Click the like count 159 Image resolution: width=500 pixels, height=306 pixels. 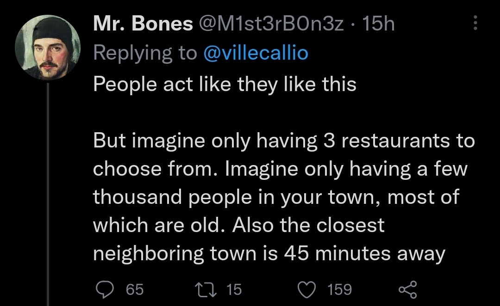[x=340, y=290]
